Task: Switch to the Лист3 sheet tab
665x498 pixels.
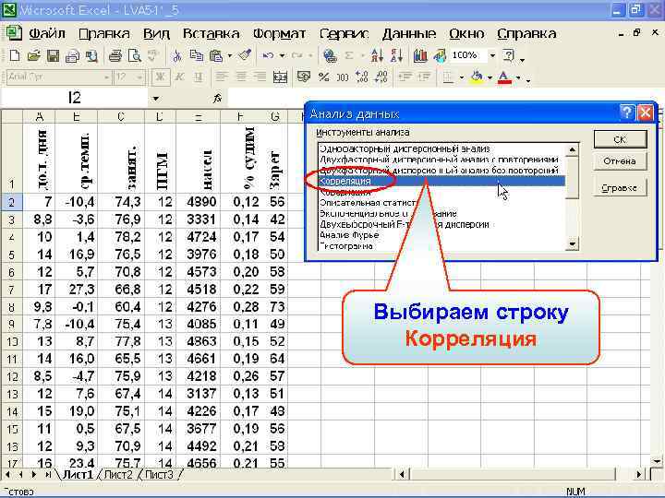Action: [159, 475]
